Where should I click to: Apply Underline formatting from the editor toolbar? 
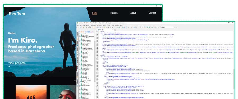coord(111,27)
